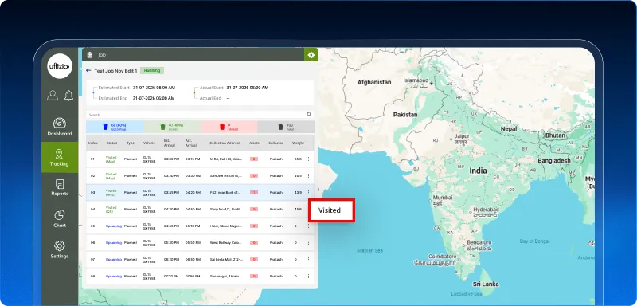Click the Job clipboard icon in header
Viewport: 637px width, 306px height.
tap(90, 55)
